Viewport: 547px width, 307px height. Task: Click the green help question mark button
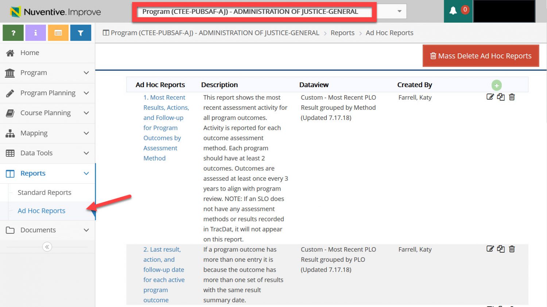(13, 33)
